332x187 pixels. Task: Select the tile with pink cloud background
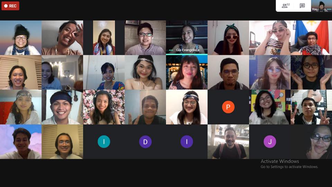click(x=21, y=142)
